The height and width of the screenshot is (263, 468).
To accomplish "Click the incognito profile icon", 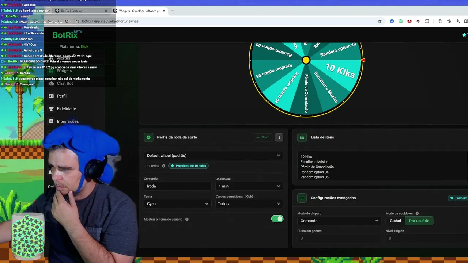I will pyautogui.click(x=440, y=21).
